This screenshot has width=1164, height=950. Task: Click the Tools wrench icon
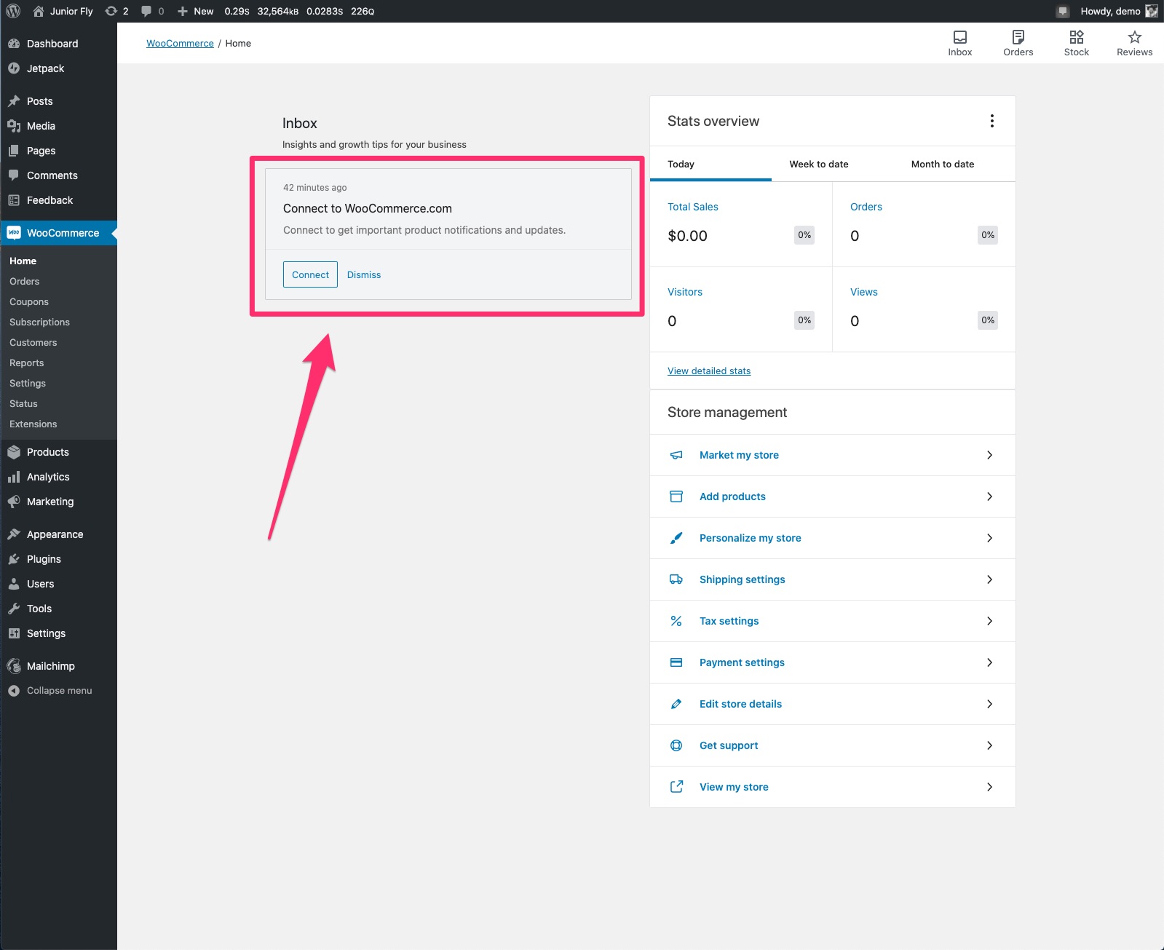[14, 609]
